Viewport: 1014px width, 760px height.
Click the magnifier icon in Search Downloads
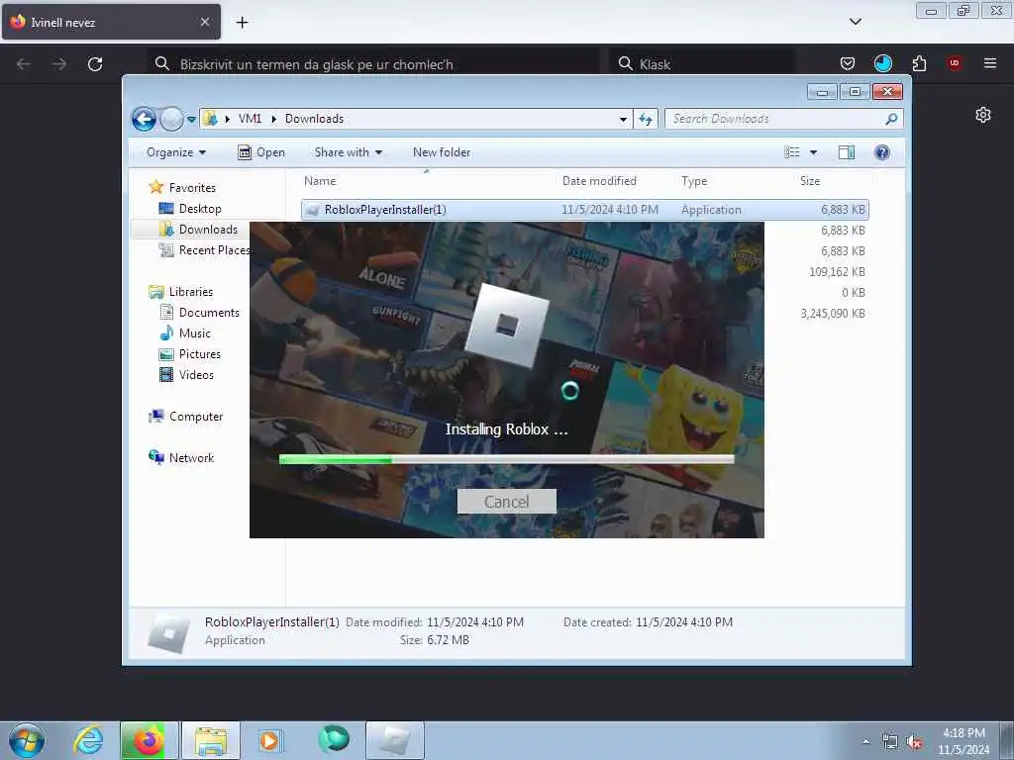pyautogui.click(x=891, y=119)
